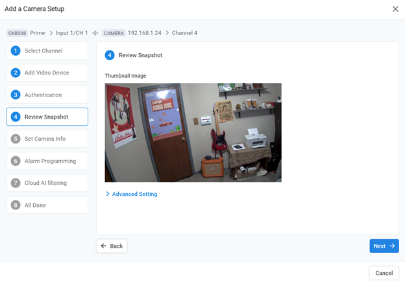Go to the Select Channel step
This screenshot has width=405, height=284.
47,51
